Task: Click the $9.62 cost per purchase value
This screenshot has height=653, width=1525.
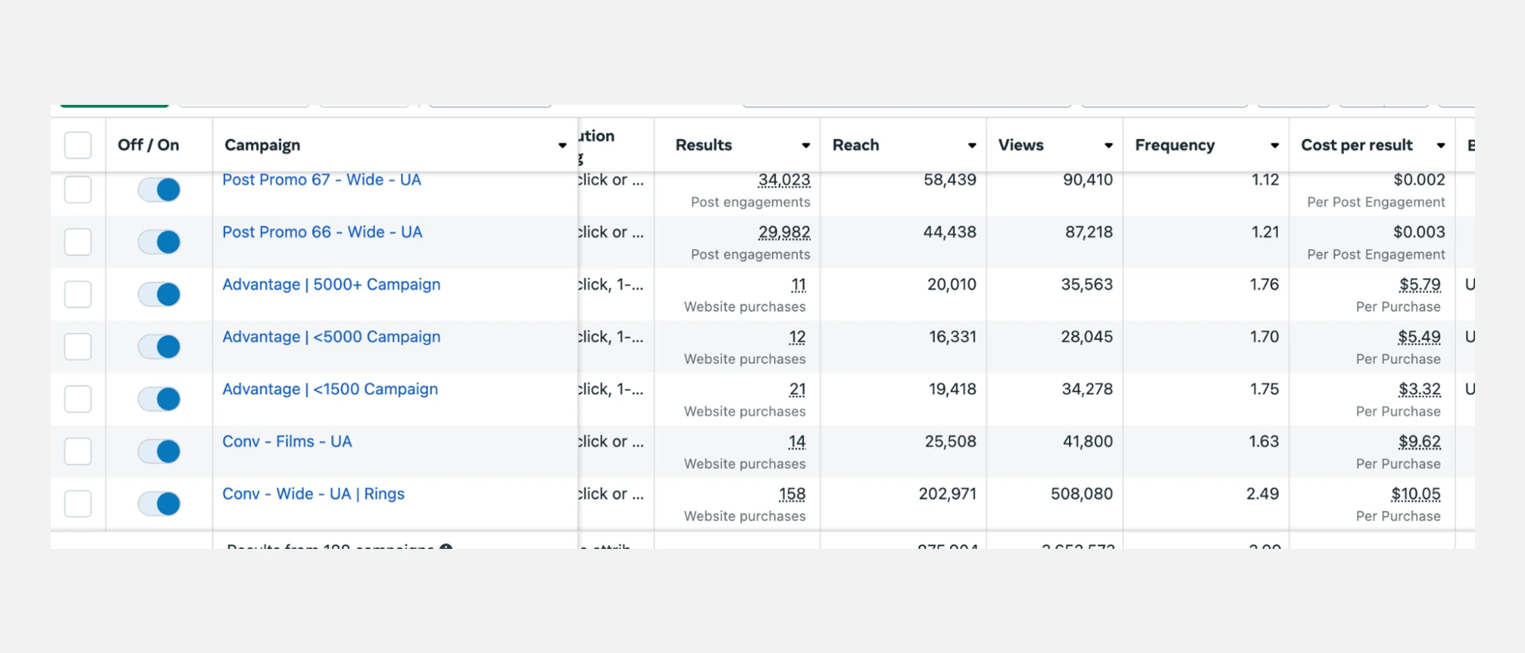Action: pyautogui.click(x=1419, y=442)
